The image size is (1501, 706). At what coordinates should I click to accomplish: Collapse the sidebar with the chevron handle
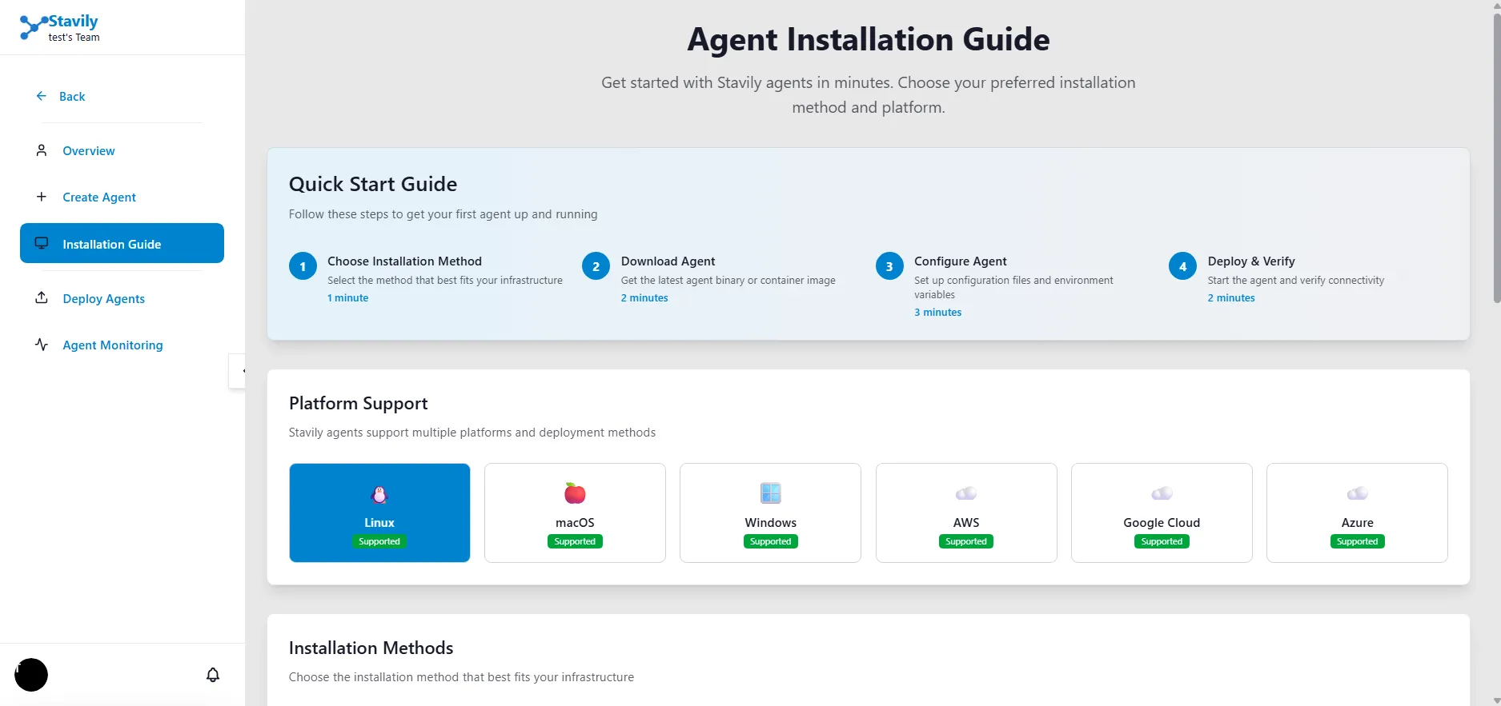238,371
